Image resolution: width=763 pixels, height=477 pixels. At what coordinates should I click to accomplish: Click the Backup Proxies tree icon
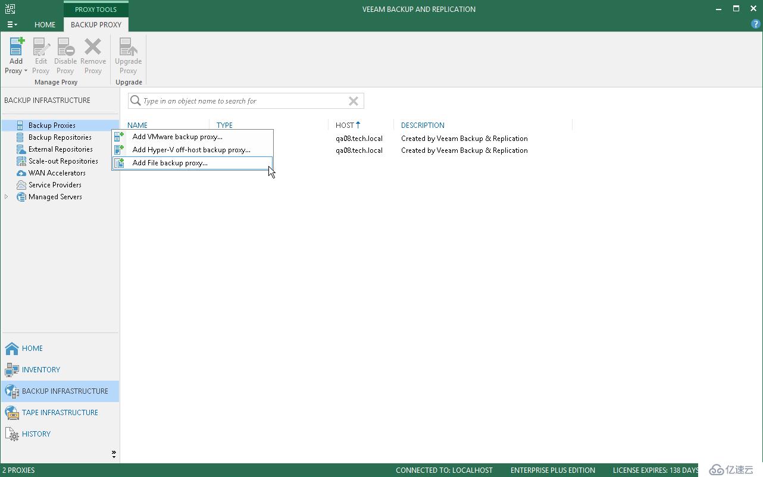tap(20, 125)
